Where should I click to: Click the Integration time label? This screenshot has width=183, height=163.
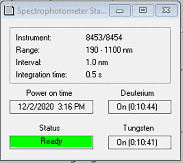(x=41, y=75)
